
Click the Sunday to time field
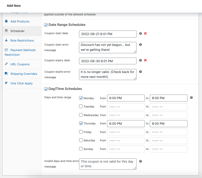[x=168, y=149]
